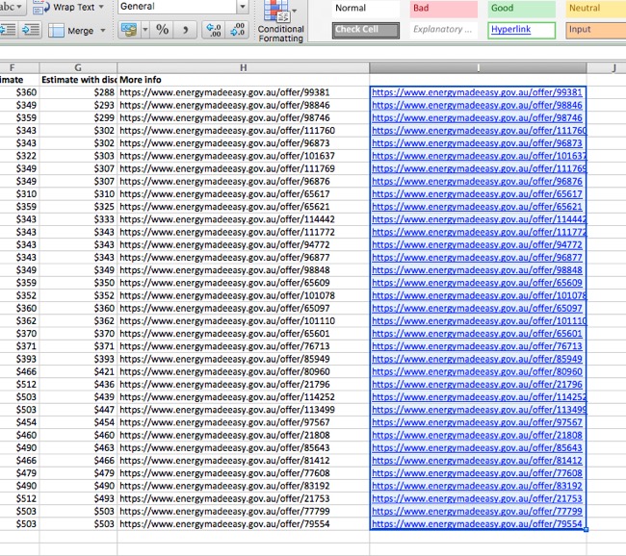Apply currency format with coins icon

click(x=129, y=30)
